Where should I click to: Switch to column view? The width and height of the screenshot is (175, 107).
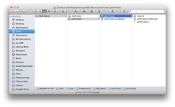point(45,11)
